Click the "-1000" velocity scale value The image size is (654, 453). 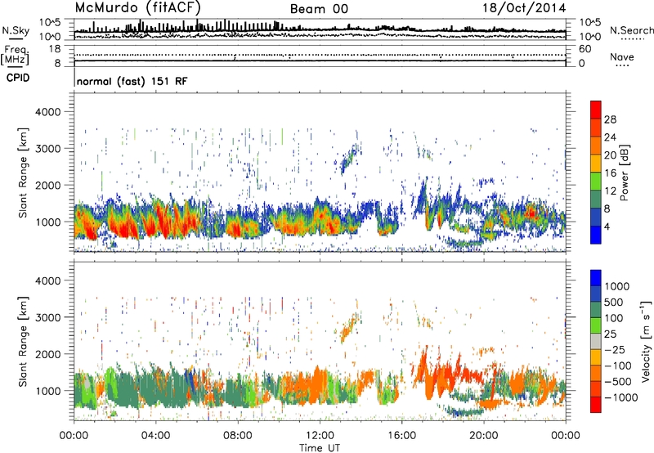tap(620, 397)
